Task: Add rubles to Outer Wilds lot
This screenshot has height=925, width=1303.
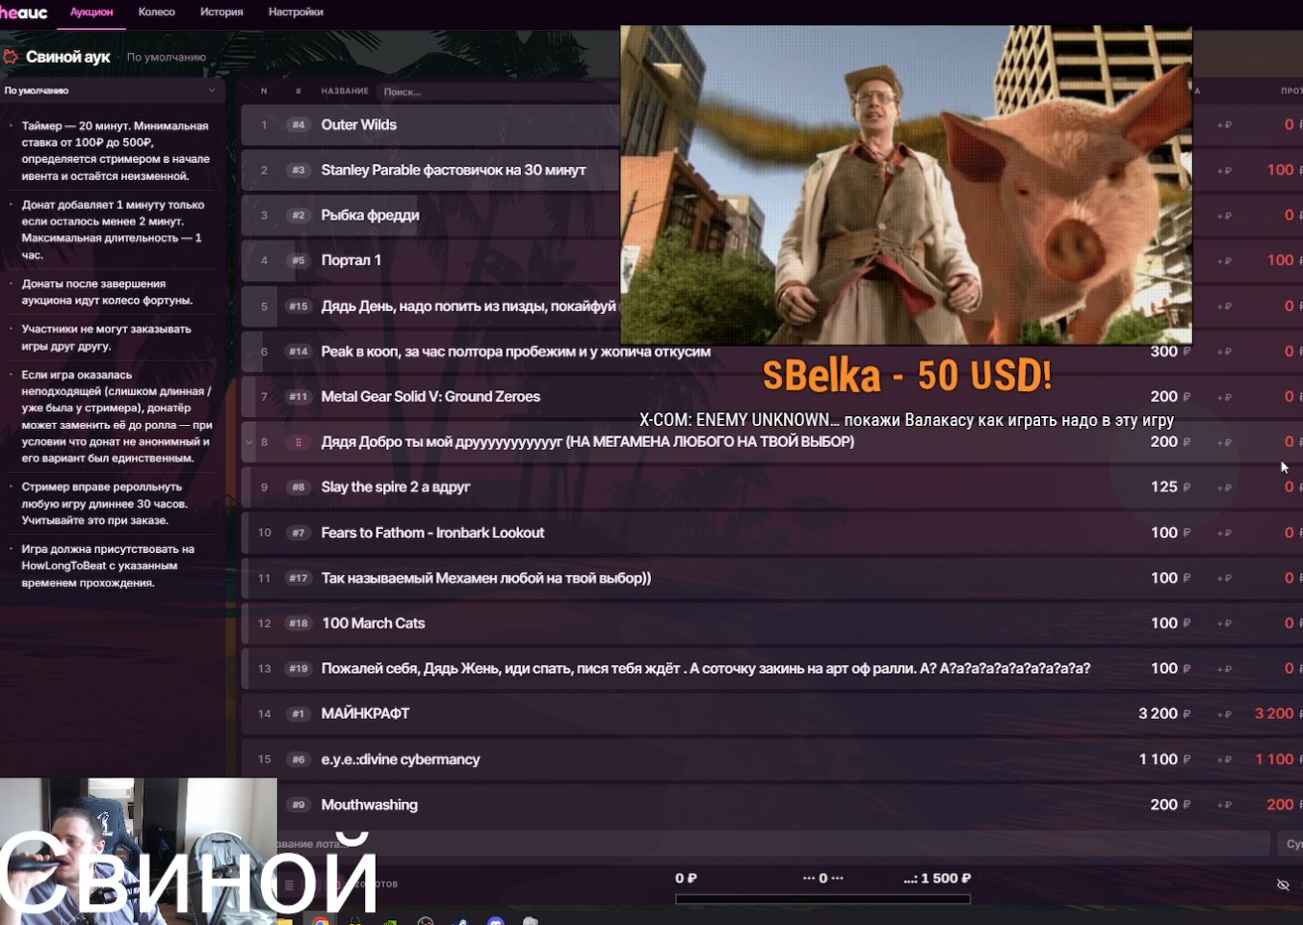Action: coord(1224,125)
